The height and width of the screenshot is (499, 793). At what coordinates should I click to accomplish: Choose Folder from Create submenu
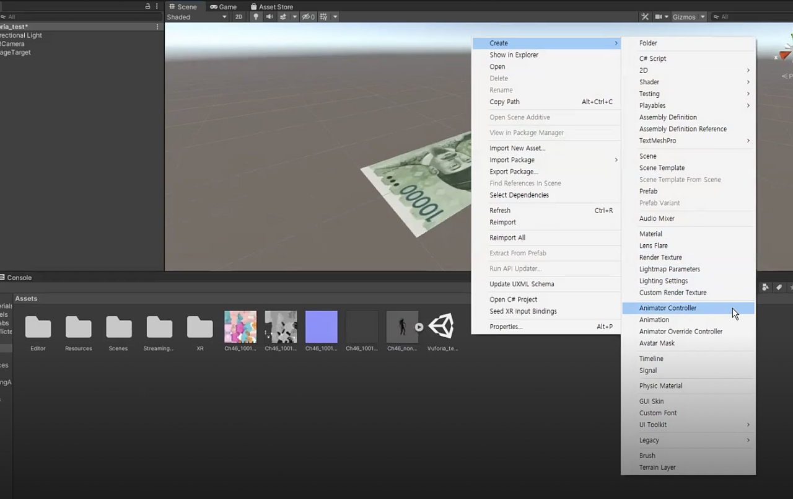click(x=688, y=43)
